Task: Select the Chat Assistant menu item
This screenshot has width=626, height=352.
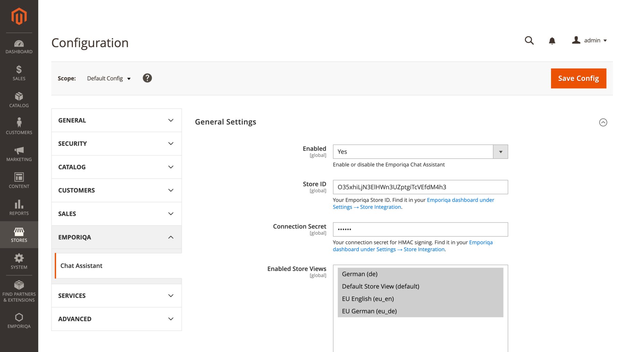Action: click(81, 266)
